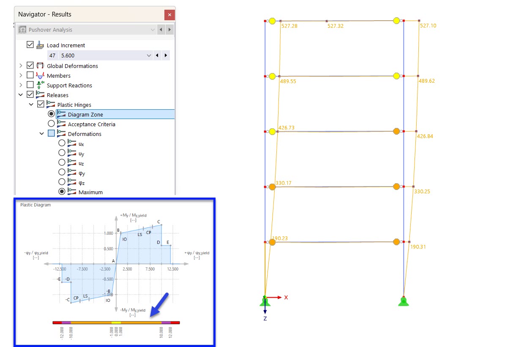Click the hinge icon beside ux
516x347 pixels.
coord(71,143)
